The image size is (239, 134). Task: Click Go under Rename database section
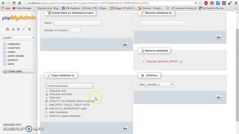coord(218,37)
